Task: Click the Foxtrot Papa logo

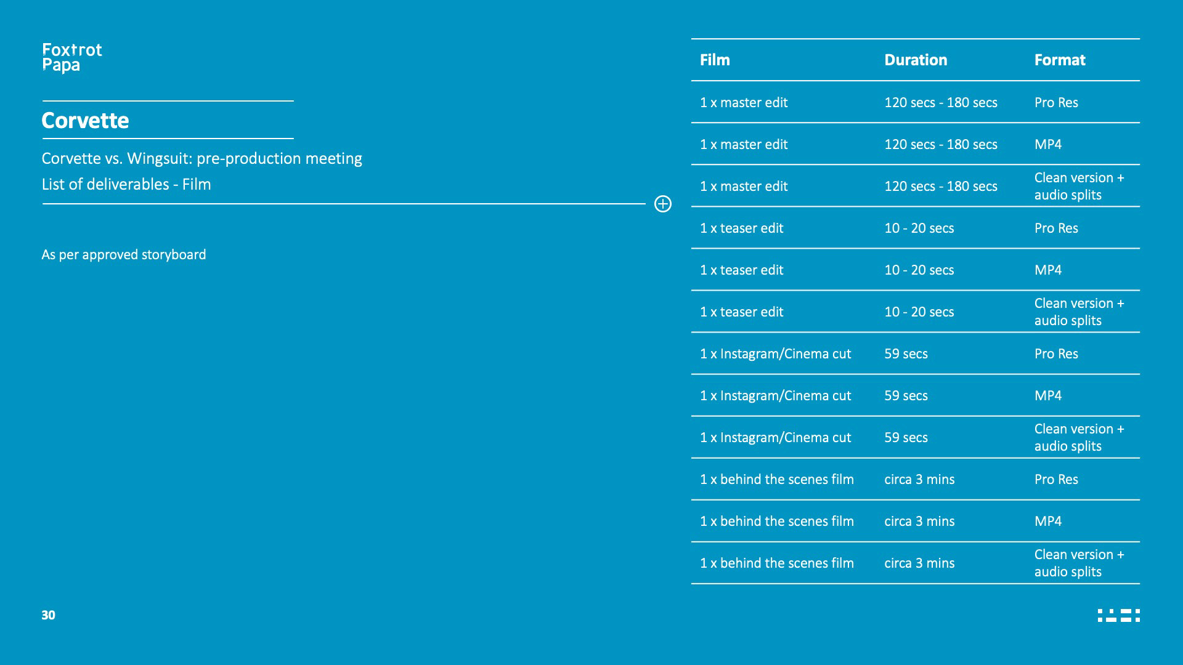Action: [71, 58]
